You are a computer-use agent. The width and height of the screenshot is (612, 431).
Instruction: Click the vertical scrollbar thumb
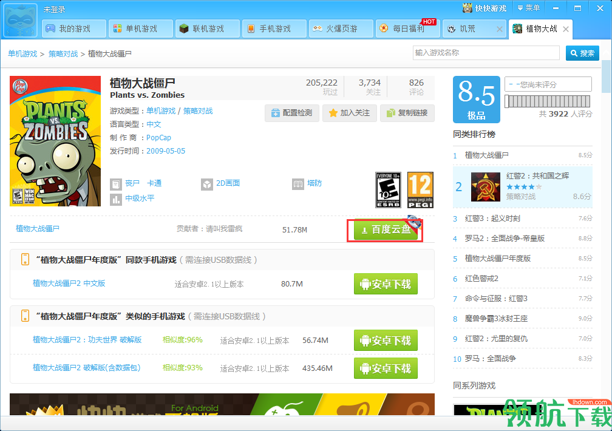tap(606, 76)
